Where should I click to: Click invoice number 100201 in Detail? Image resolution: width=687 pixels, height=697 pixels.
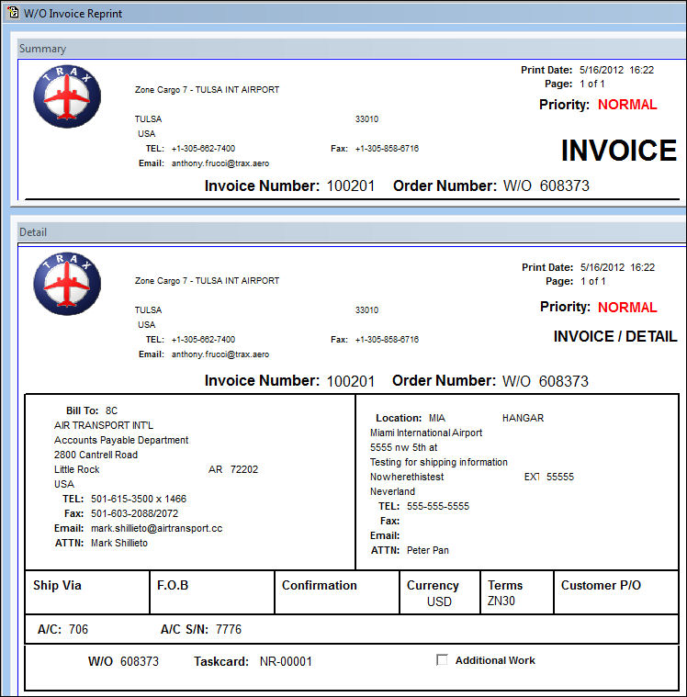click(x=351, y=381)
